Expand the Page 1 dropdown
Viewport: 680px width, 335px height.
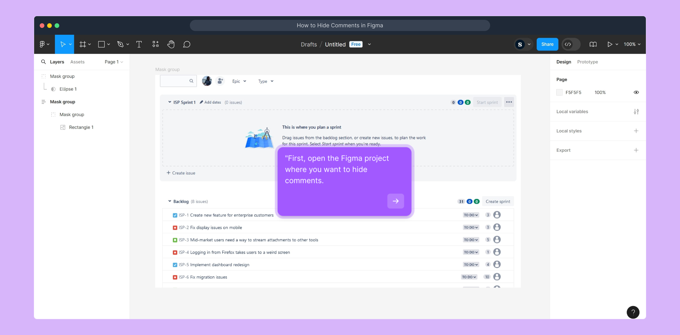point(114,62)
